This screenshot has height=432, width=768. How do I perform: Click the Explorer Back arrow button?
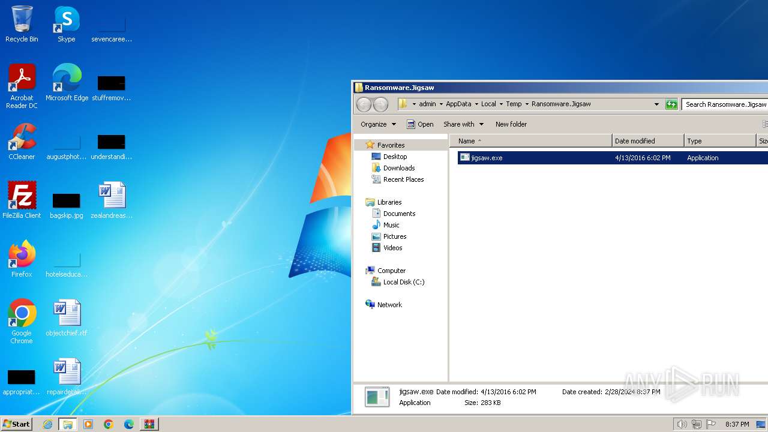click(x=364, y=104)
